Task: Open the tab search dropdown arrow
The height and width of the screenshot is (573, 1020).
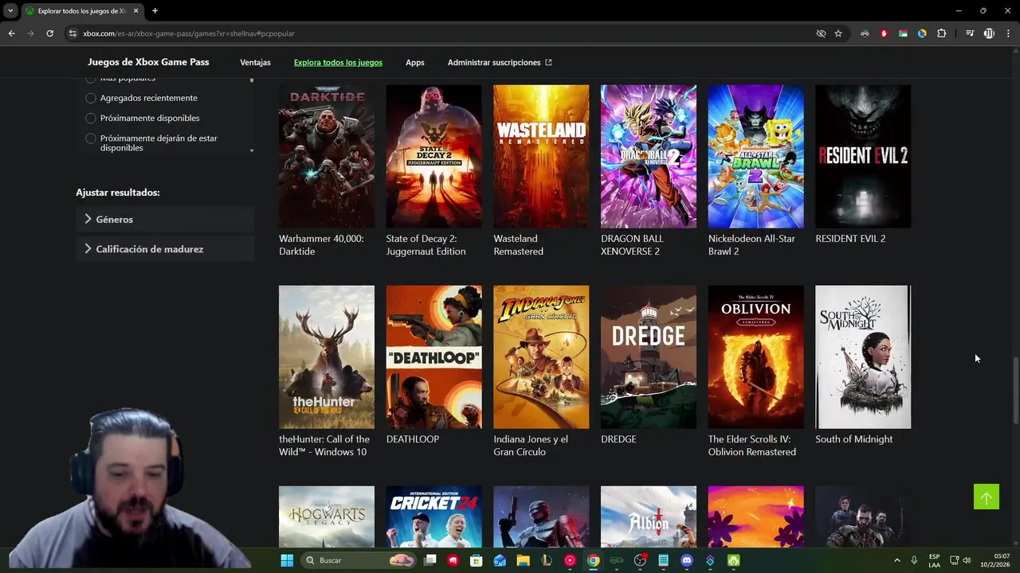Action: (10, 11)
